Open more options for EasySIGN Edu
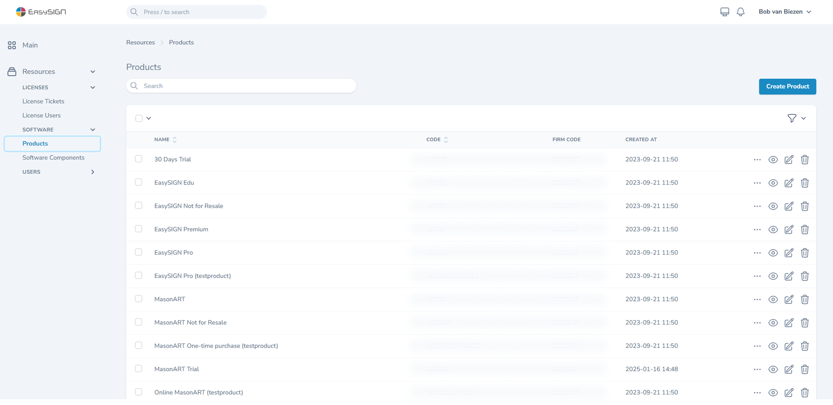 coord(757,183)
